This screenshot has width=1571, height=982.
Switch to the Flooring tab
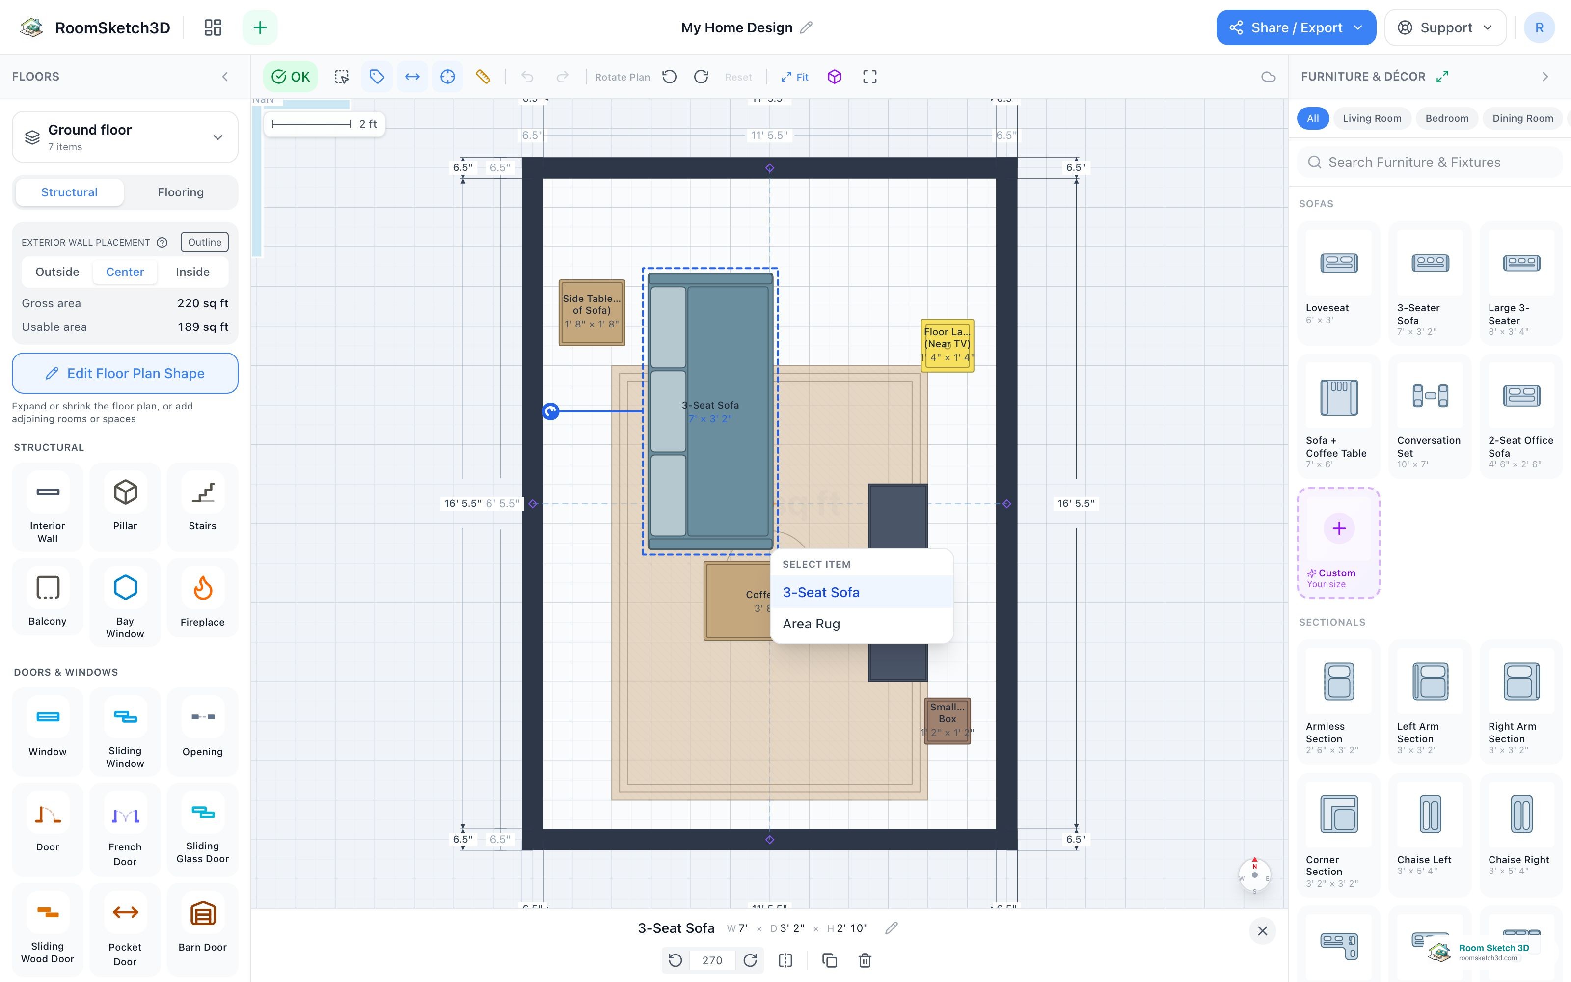point(181,192)
